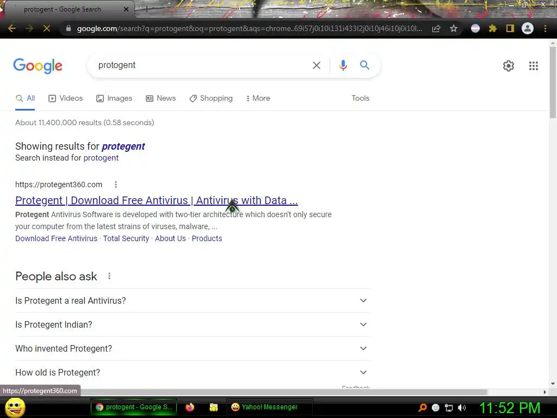Open the network tray icon
557x418 pixels.
point(449,408)
